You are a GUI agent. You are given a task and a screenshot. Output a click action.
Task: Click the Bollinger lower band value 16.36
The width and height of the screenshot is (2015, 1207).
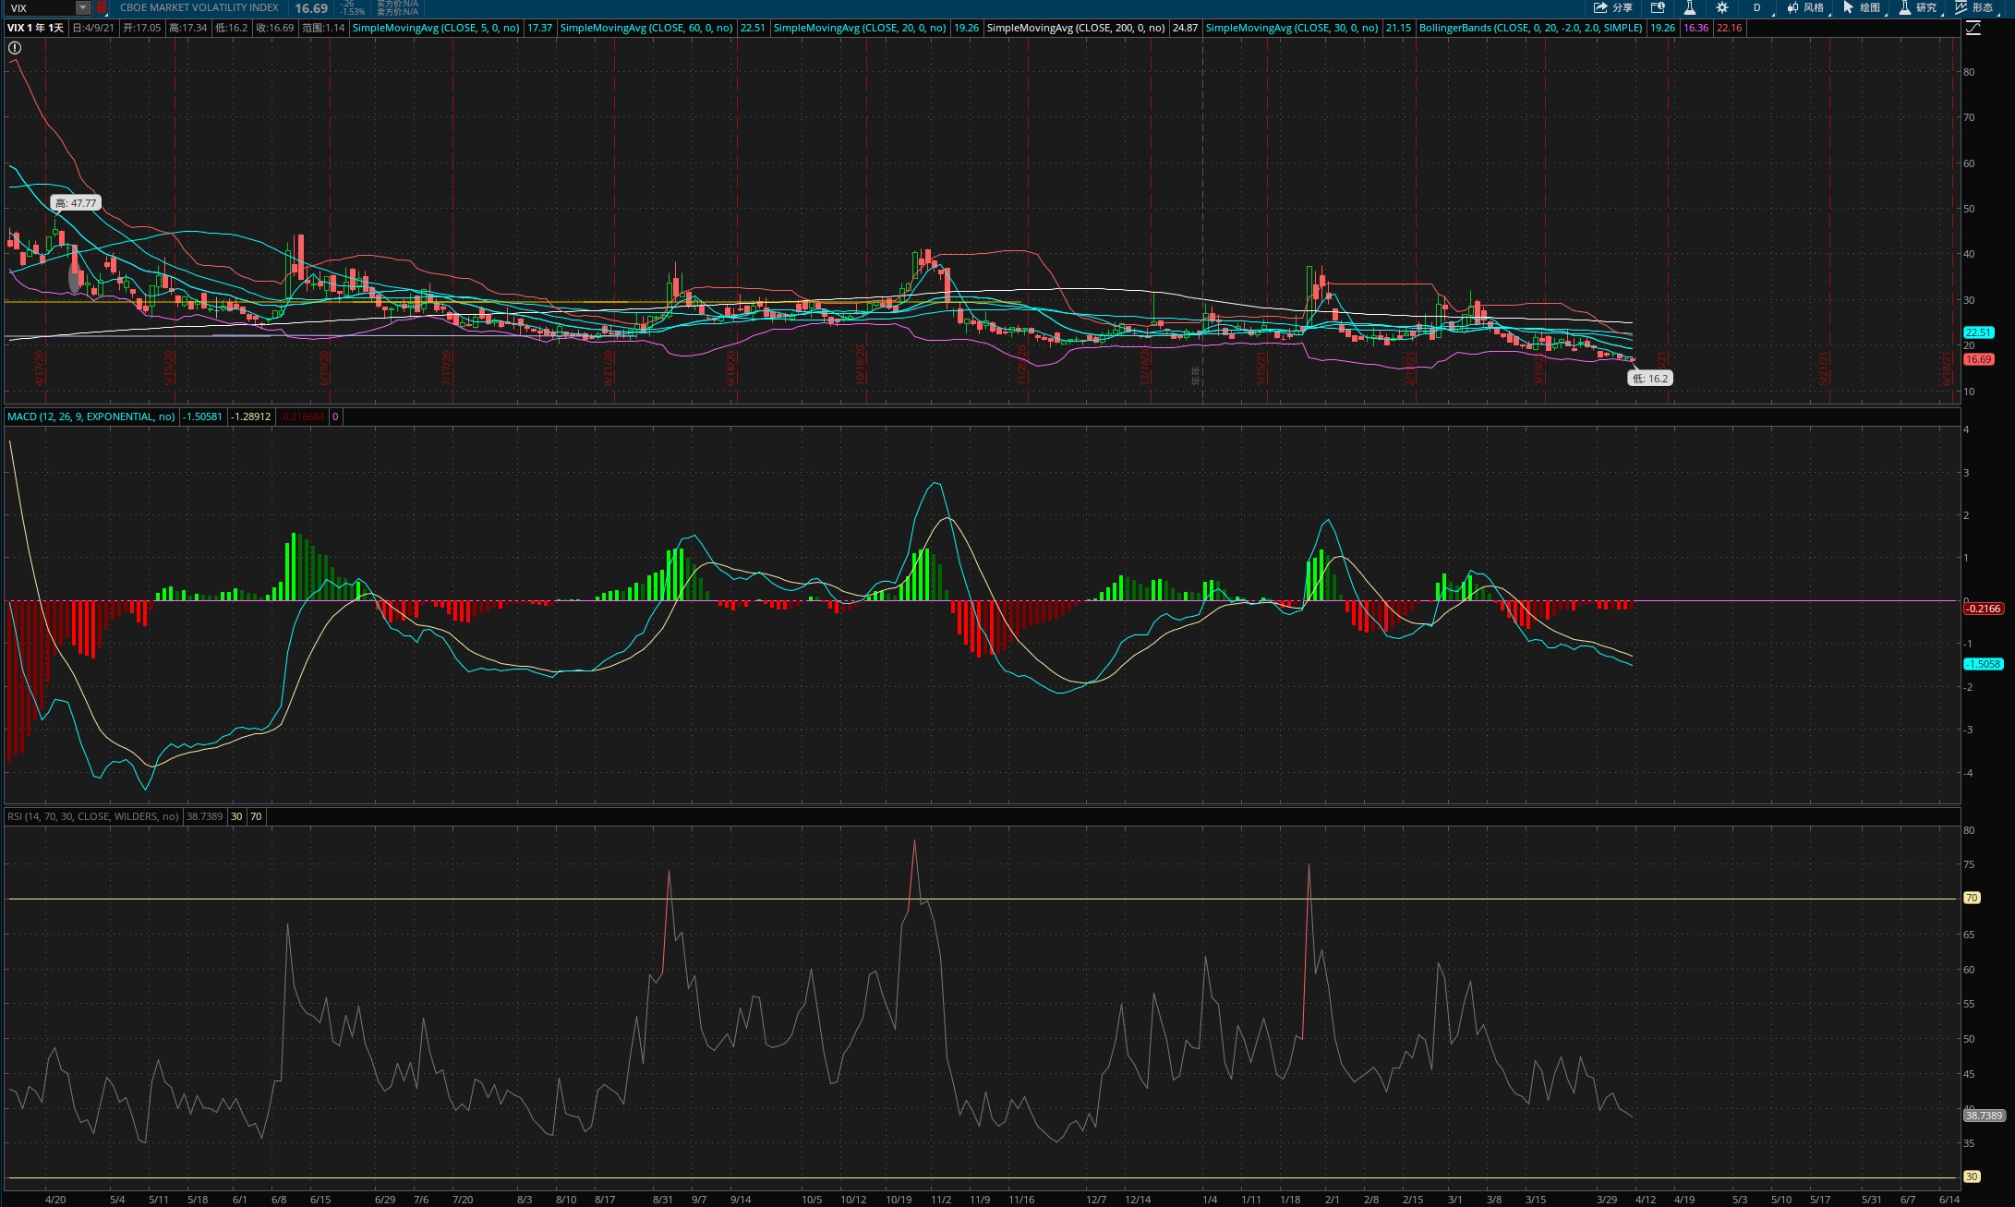[x=1696, y=28]
